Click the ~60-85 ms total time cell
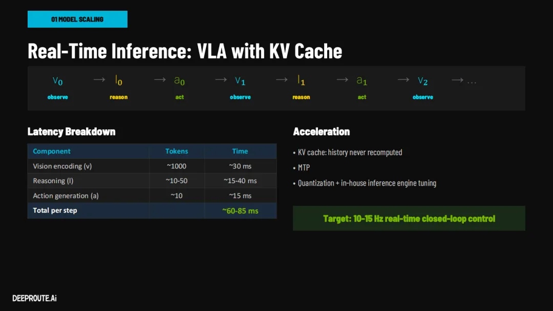553x311 pixels. click(240, 211)
